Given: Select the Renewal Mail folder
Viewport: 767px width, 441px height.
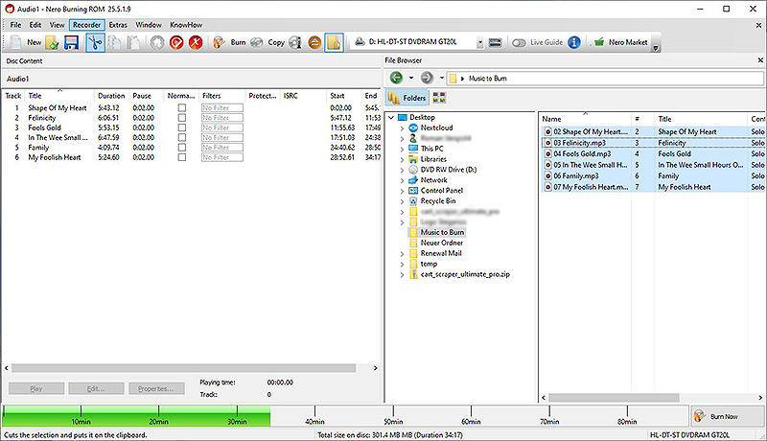Looking at the screenshot, I should pyautogui.click(x=441, y=253).
